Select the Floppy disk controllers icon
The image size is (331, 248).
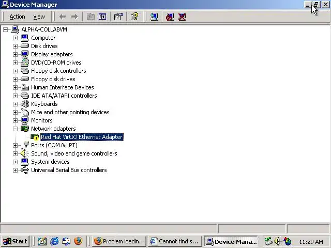(x=25, y=71)
